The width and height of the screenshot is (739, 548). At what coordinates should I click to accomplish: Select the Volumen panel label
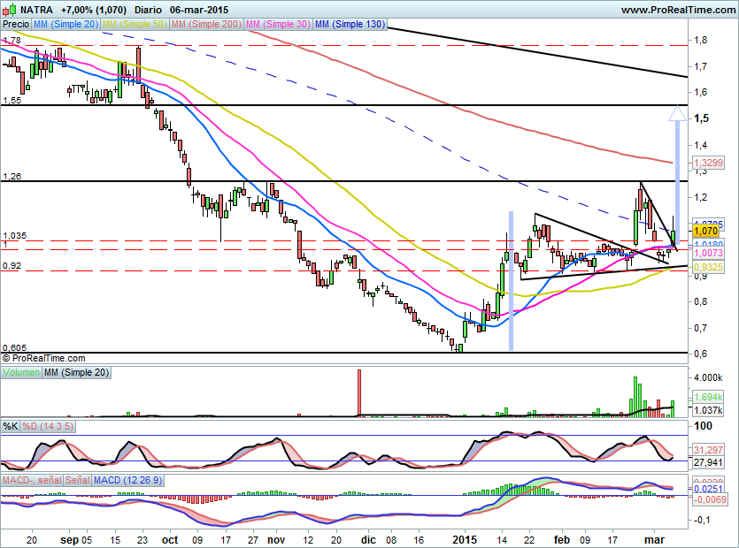21,374
